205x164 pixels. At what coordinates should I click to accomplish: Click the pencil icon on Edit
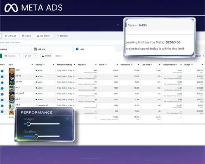pyautogui.click(x=26, y=56)
